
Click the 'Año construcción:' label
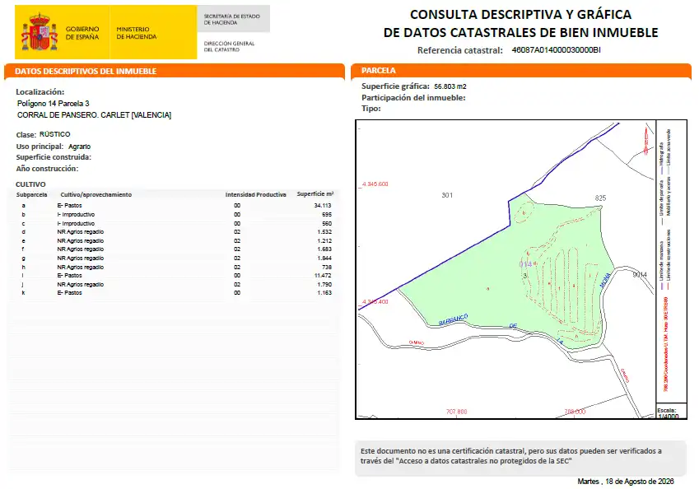click(x=47, y=169)
